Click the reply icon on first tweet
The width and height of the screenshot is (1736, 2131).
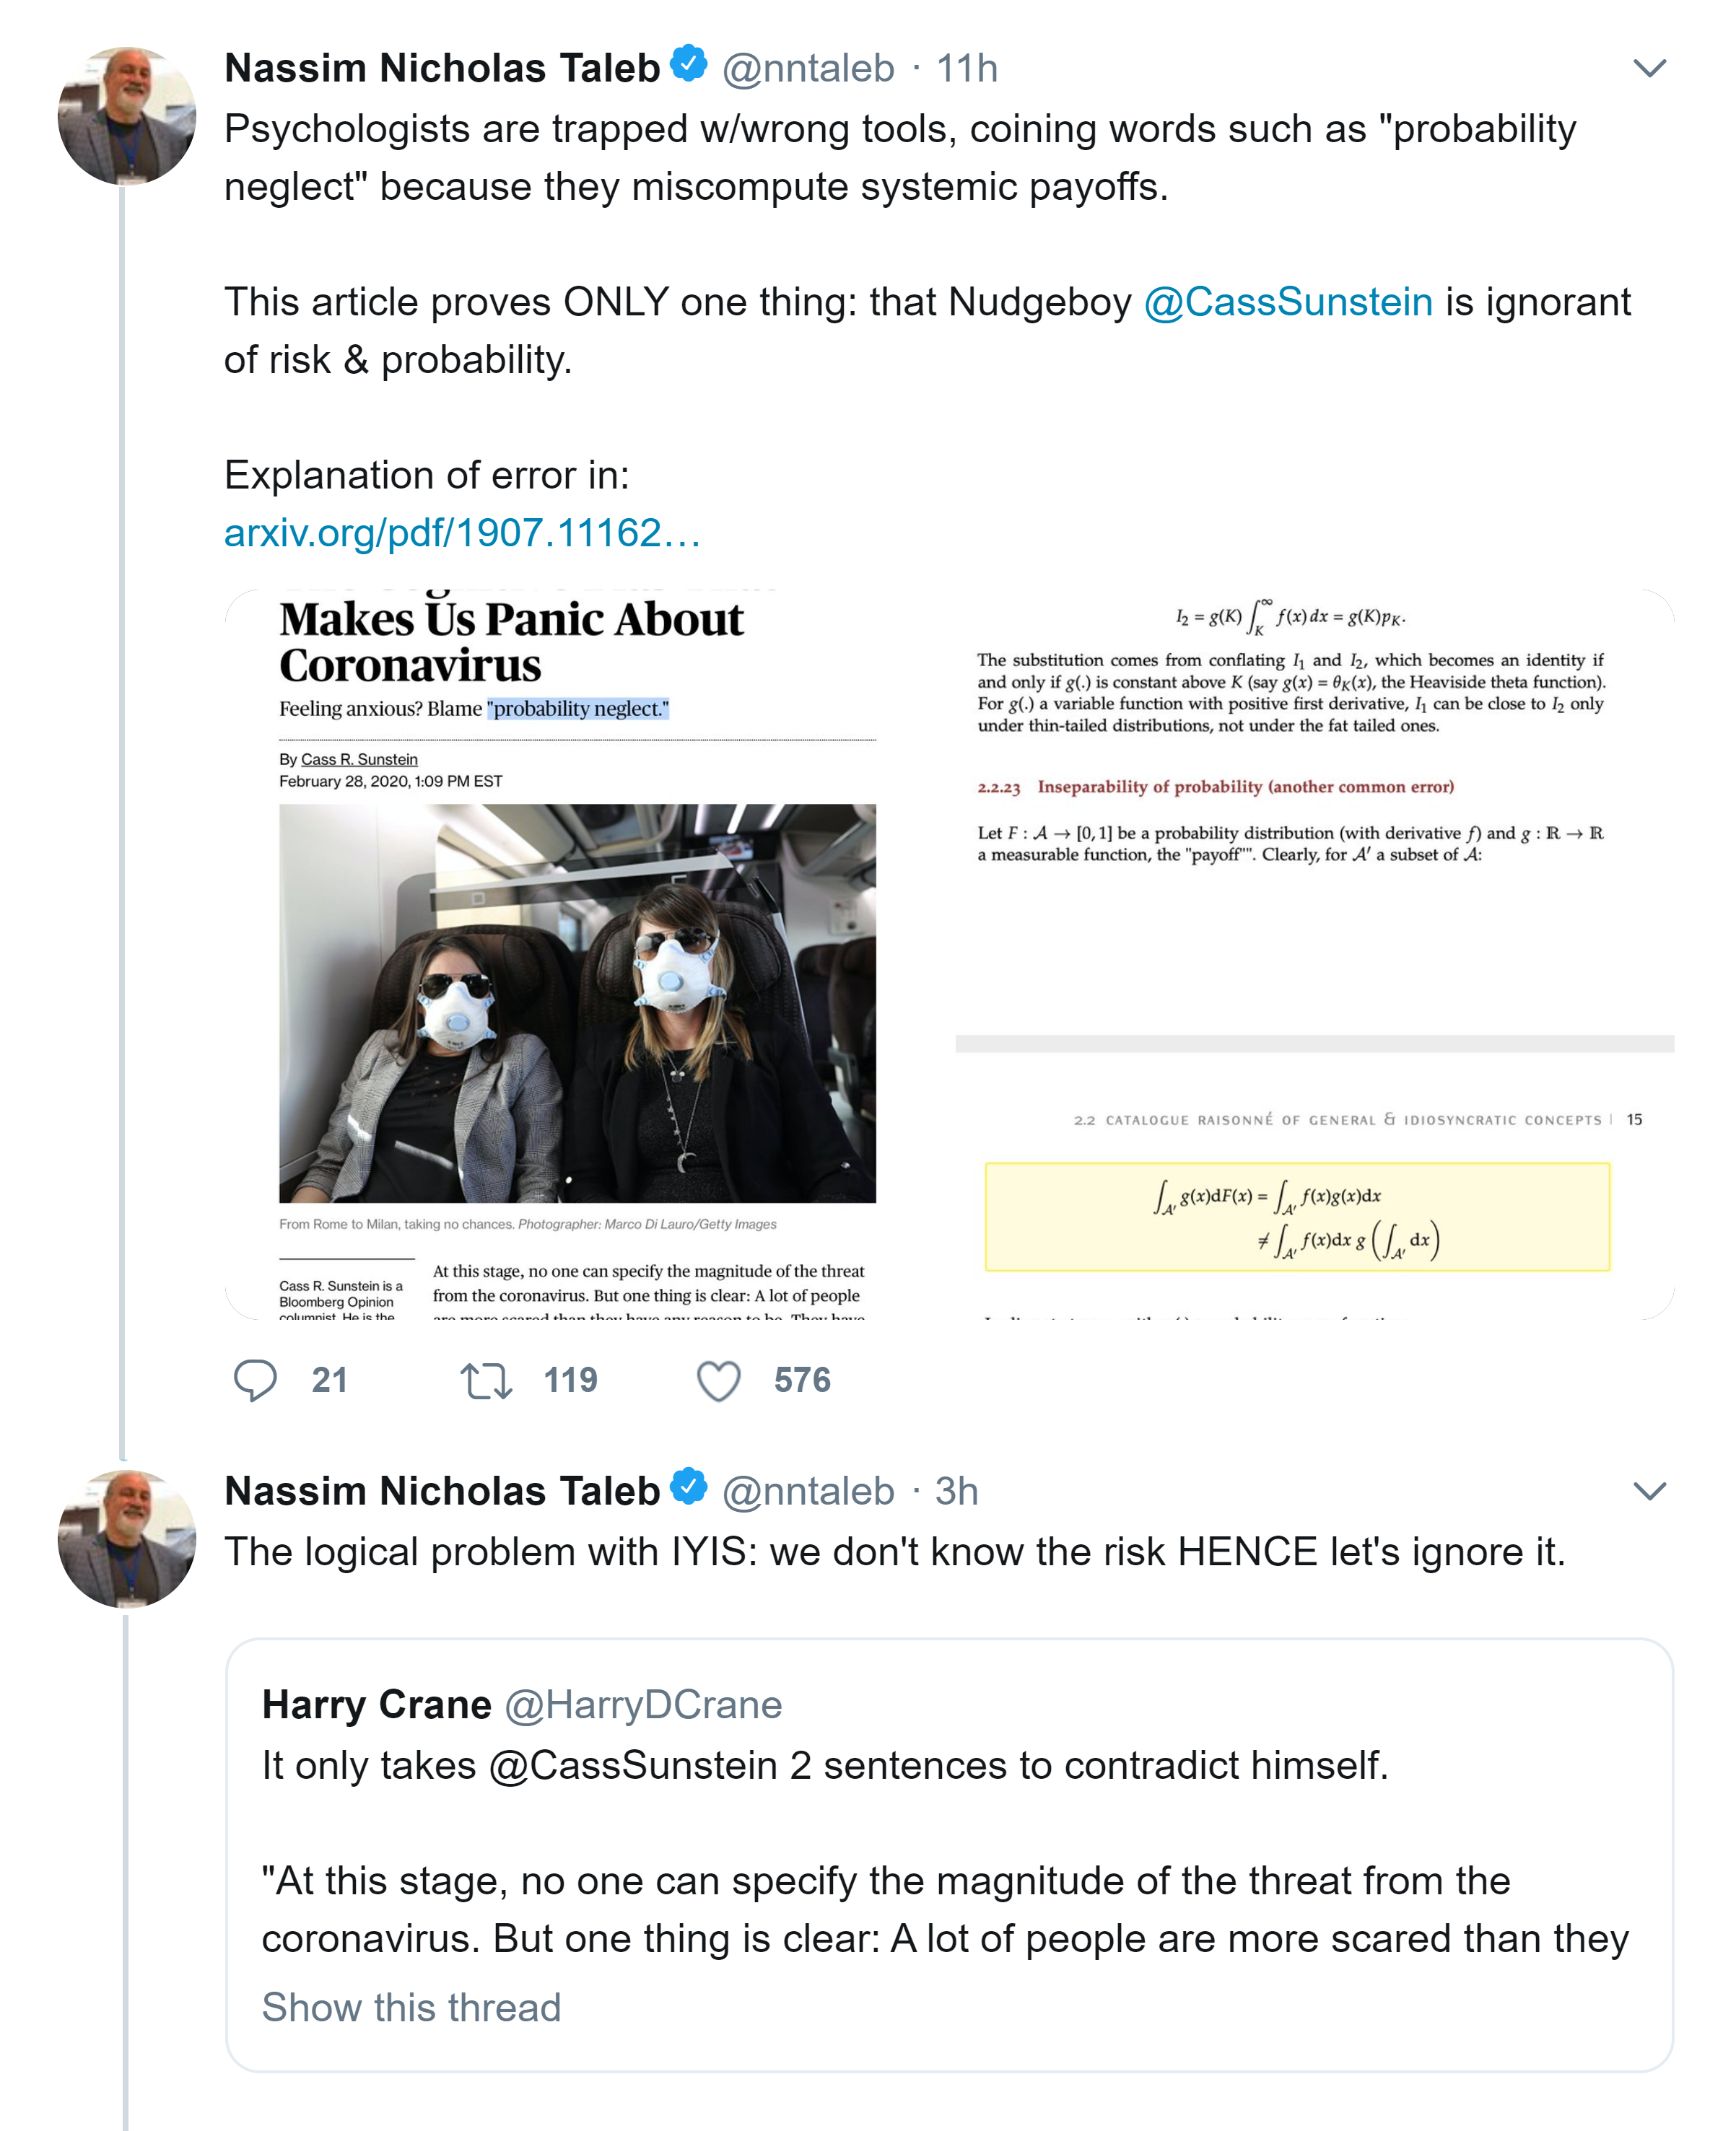pos(255,1380)
